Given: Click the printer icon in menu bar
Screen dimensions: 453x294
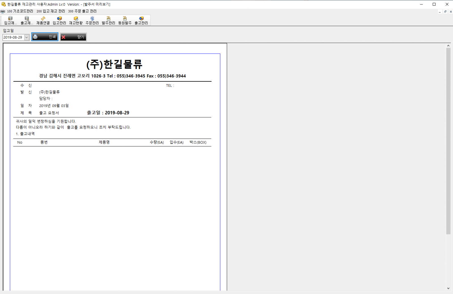Looking at the screenshot, I should point(3,11).
